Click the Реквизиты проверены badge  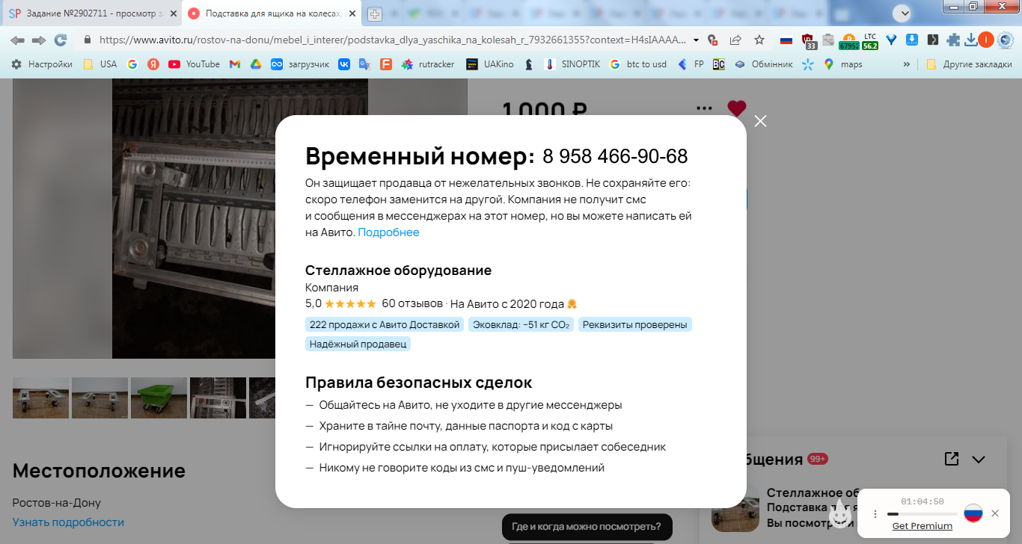(x=635, y=324)
